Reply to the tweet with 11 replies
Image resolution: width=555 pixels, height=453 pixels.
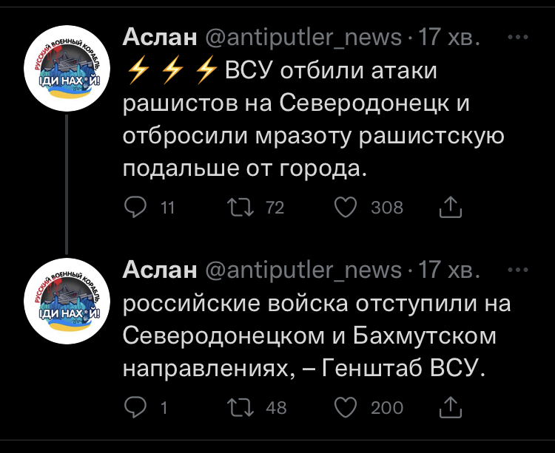point(135,208)
